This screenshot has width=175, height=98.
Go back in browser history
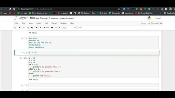pos(1,9)
